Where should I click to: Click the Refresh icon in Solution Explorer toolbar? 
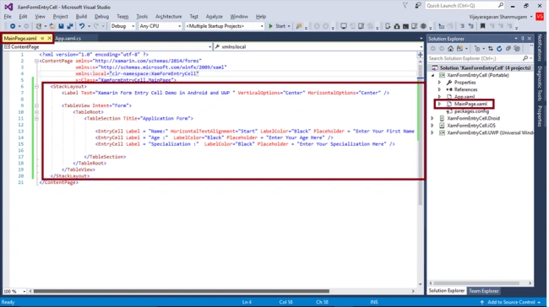point(499,49)
